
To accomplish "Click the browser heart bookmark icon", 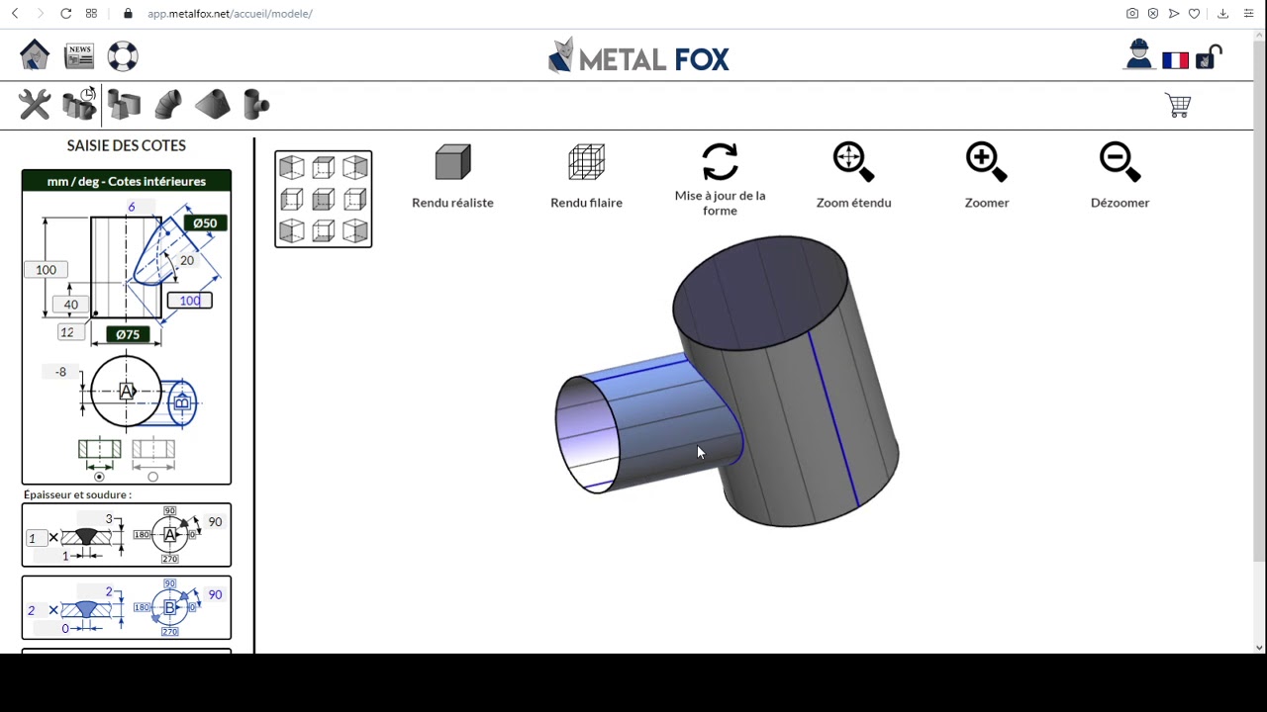I will [x=1195, y=14].
